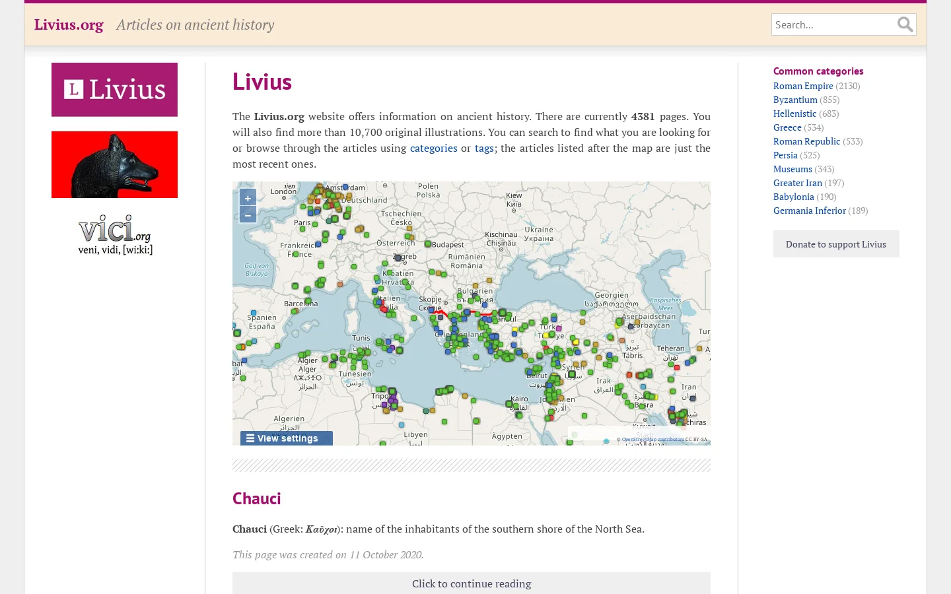Zoom in on the map
951x594 pixels.
coord(248,198)
